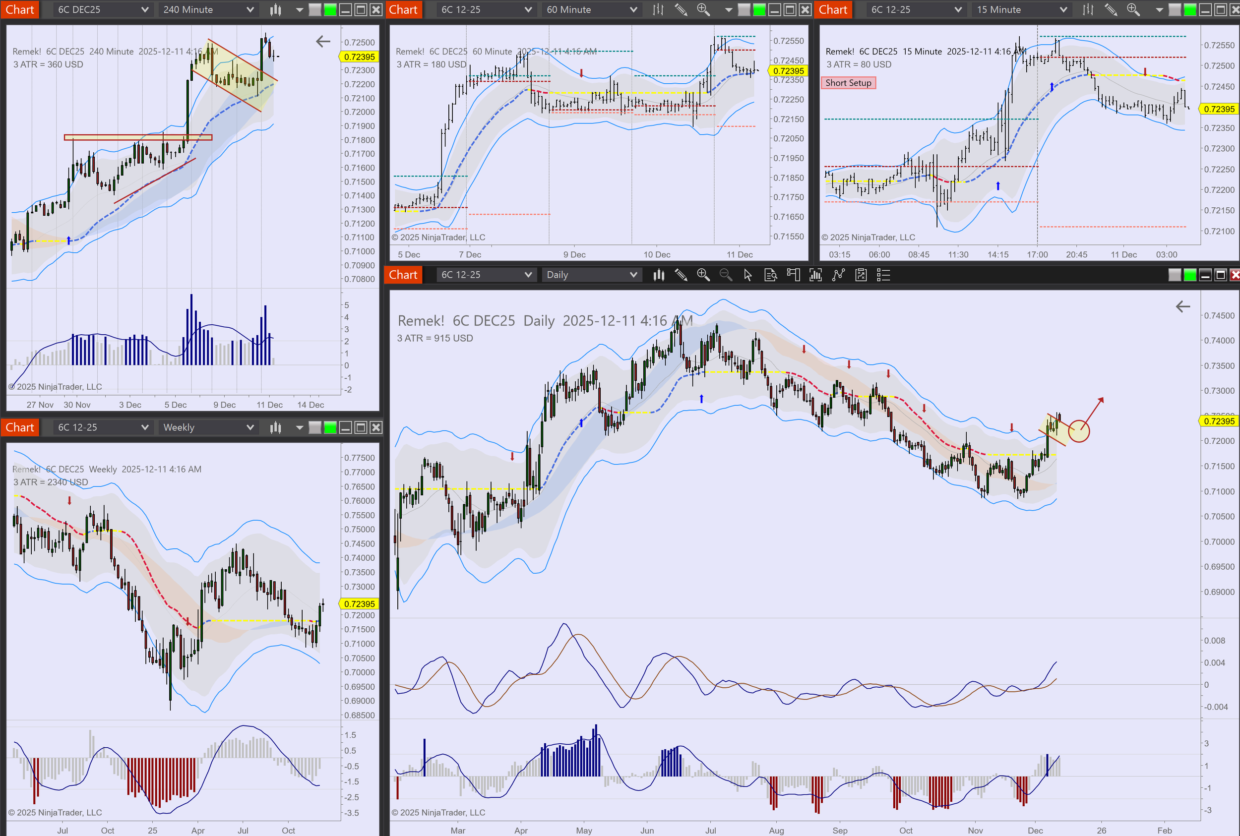Viewport: 1240px width, 836px height.
Task: Click zoom out magnifier on Daily chart
Action: point(725,275)
